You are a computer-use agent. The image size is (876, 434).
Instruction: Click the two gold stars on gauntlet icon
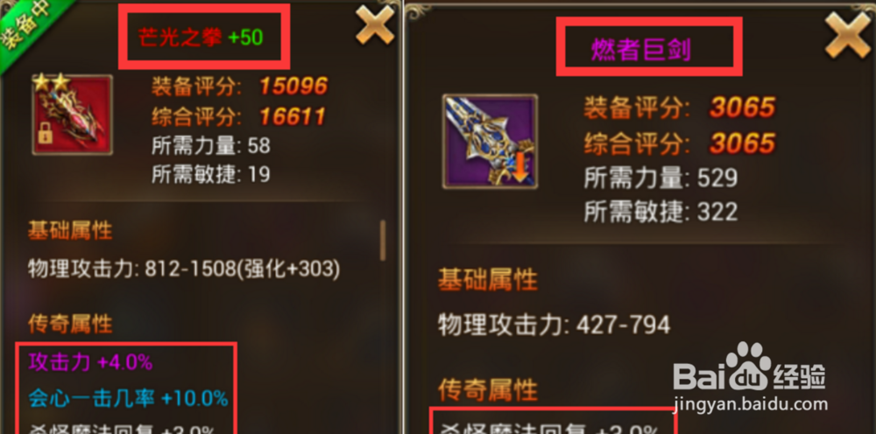[x=50, y=83]
